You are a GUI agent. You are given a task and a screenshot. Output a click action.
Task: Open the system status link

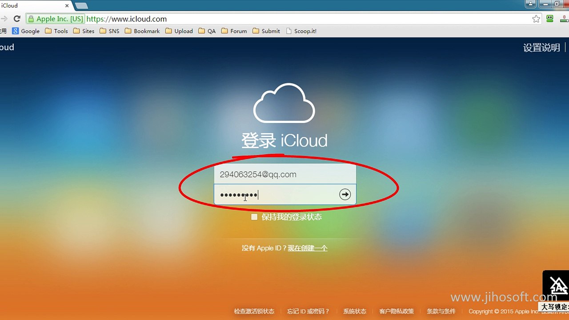tap(355, 311)
